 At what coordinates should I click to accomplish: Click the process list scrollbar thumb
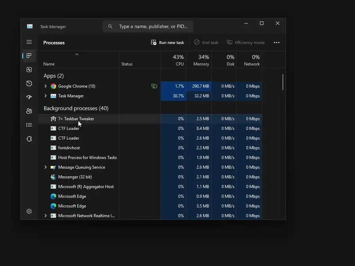283,82
